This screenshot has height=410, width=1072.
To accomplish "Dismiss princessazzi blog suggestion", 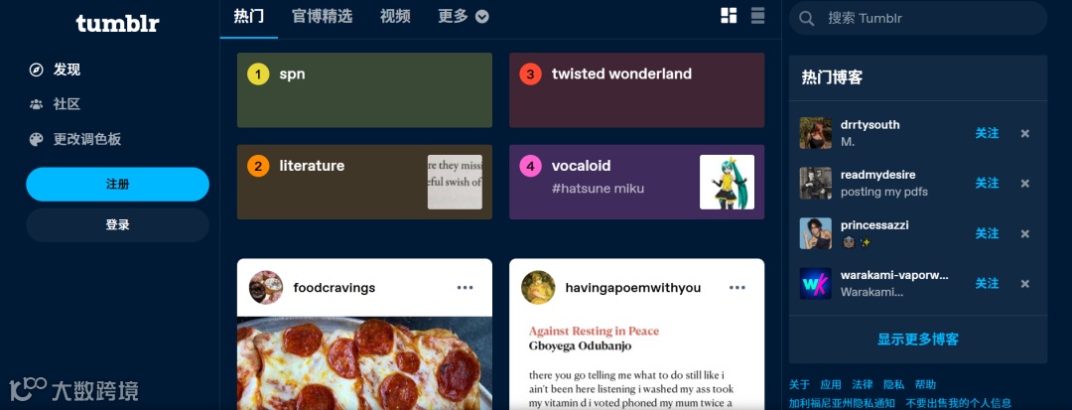I will pos(1024,233).
